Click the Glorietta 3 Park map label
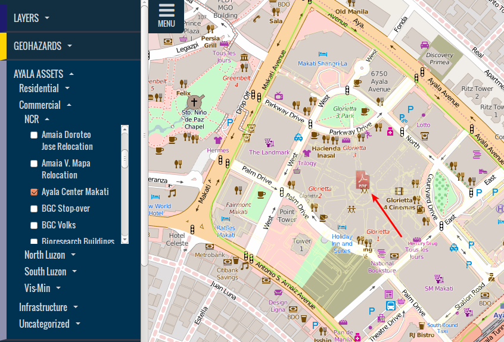The image size is (504, 342). pos(344,112)
